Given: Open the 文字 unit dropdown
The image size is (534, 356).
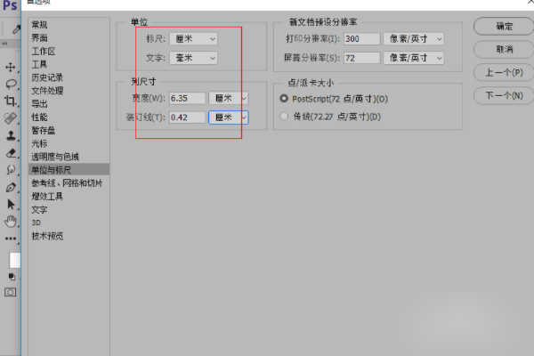Looking at the screenshot, I should pyautogui.click(x=193, y=58).
